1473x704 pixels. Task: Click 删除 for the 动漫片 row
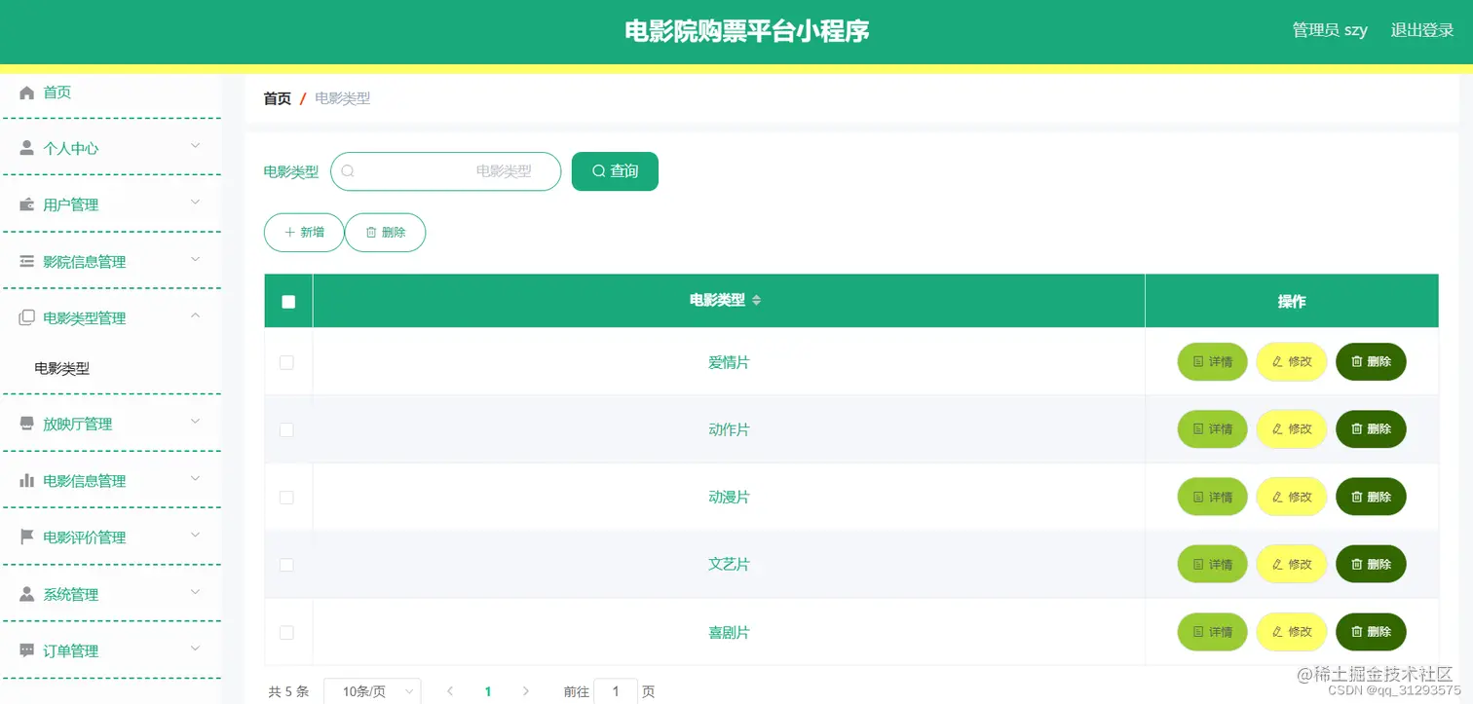point(1371,498)
